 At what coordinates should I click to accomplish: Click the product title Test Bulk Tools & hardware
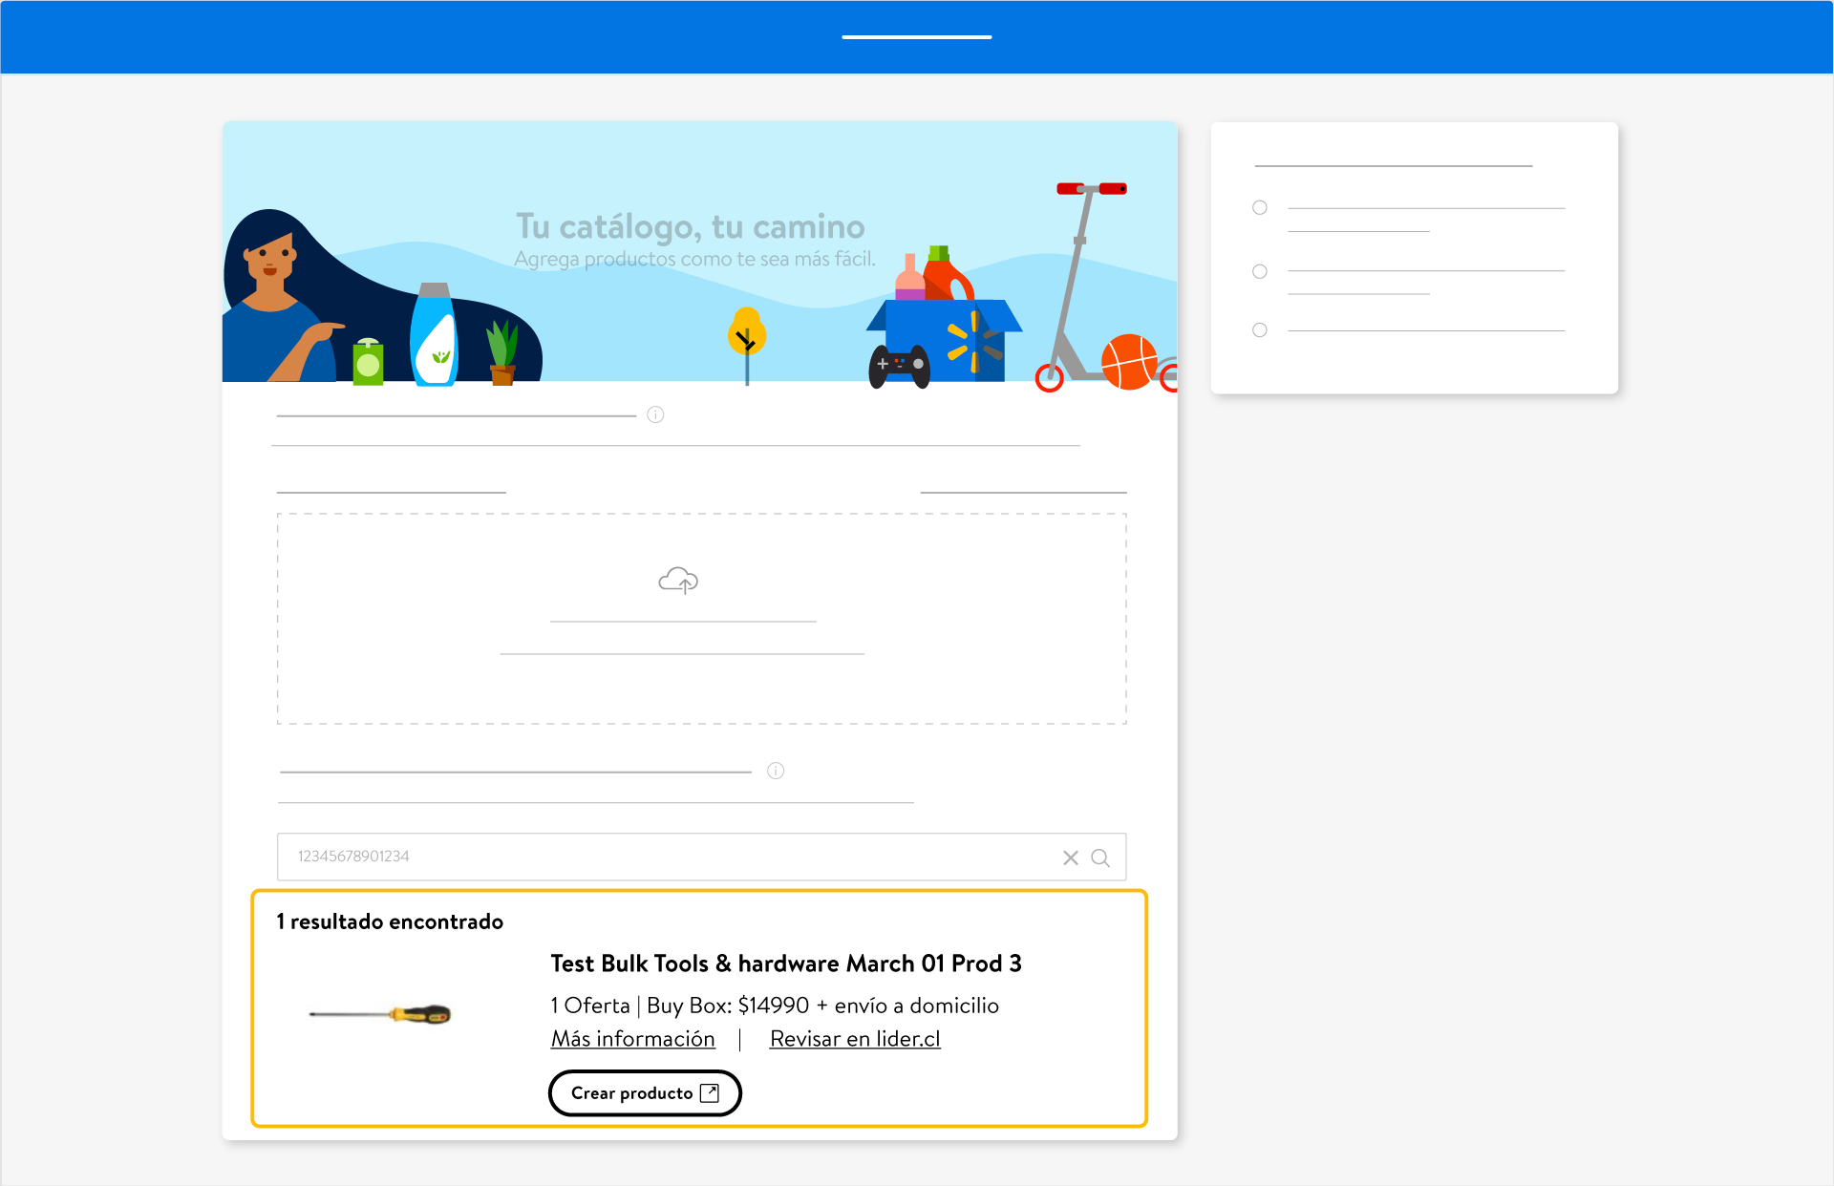point(785,964)
